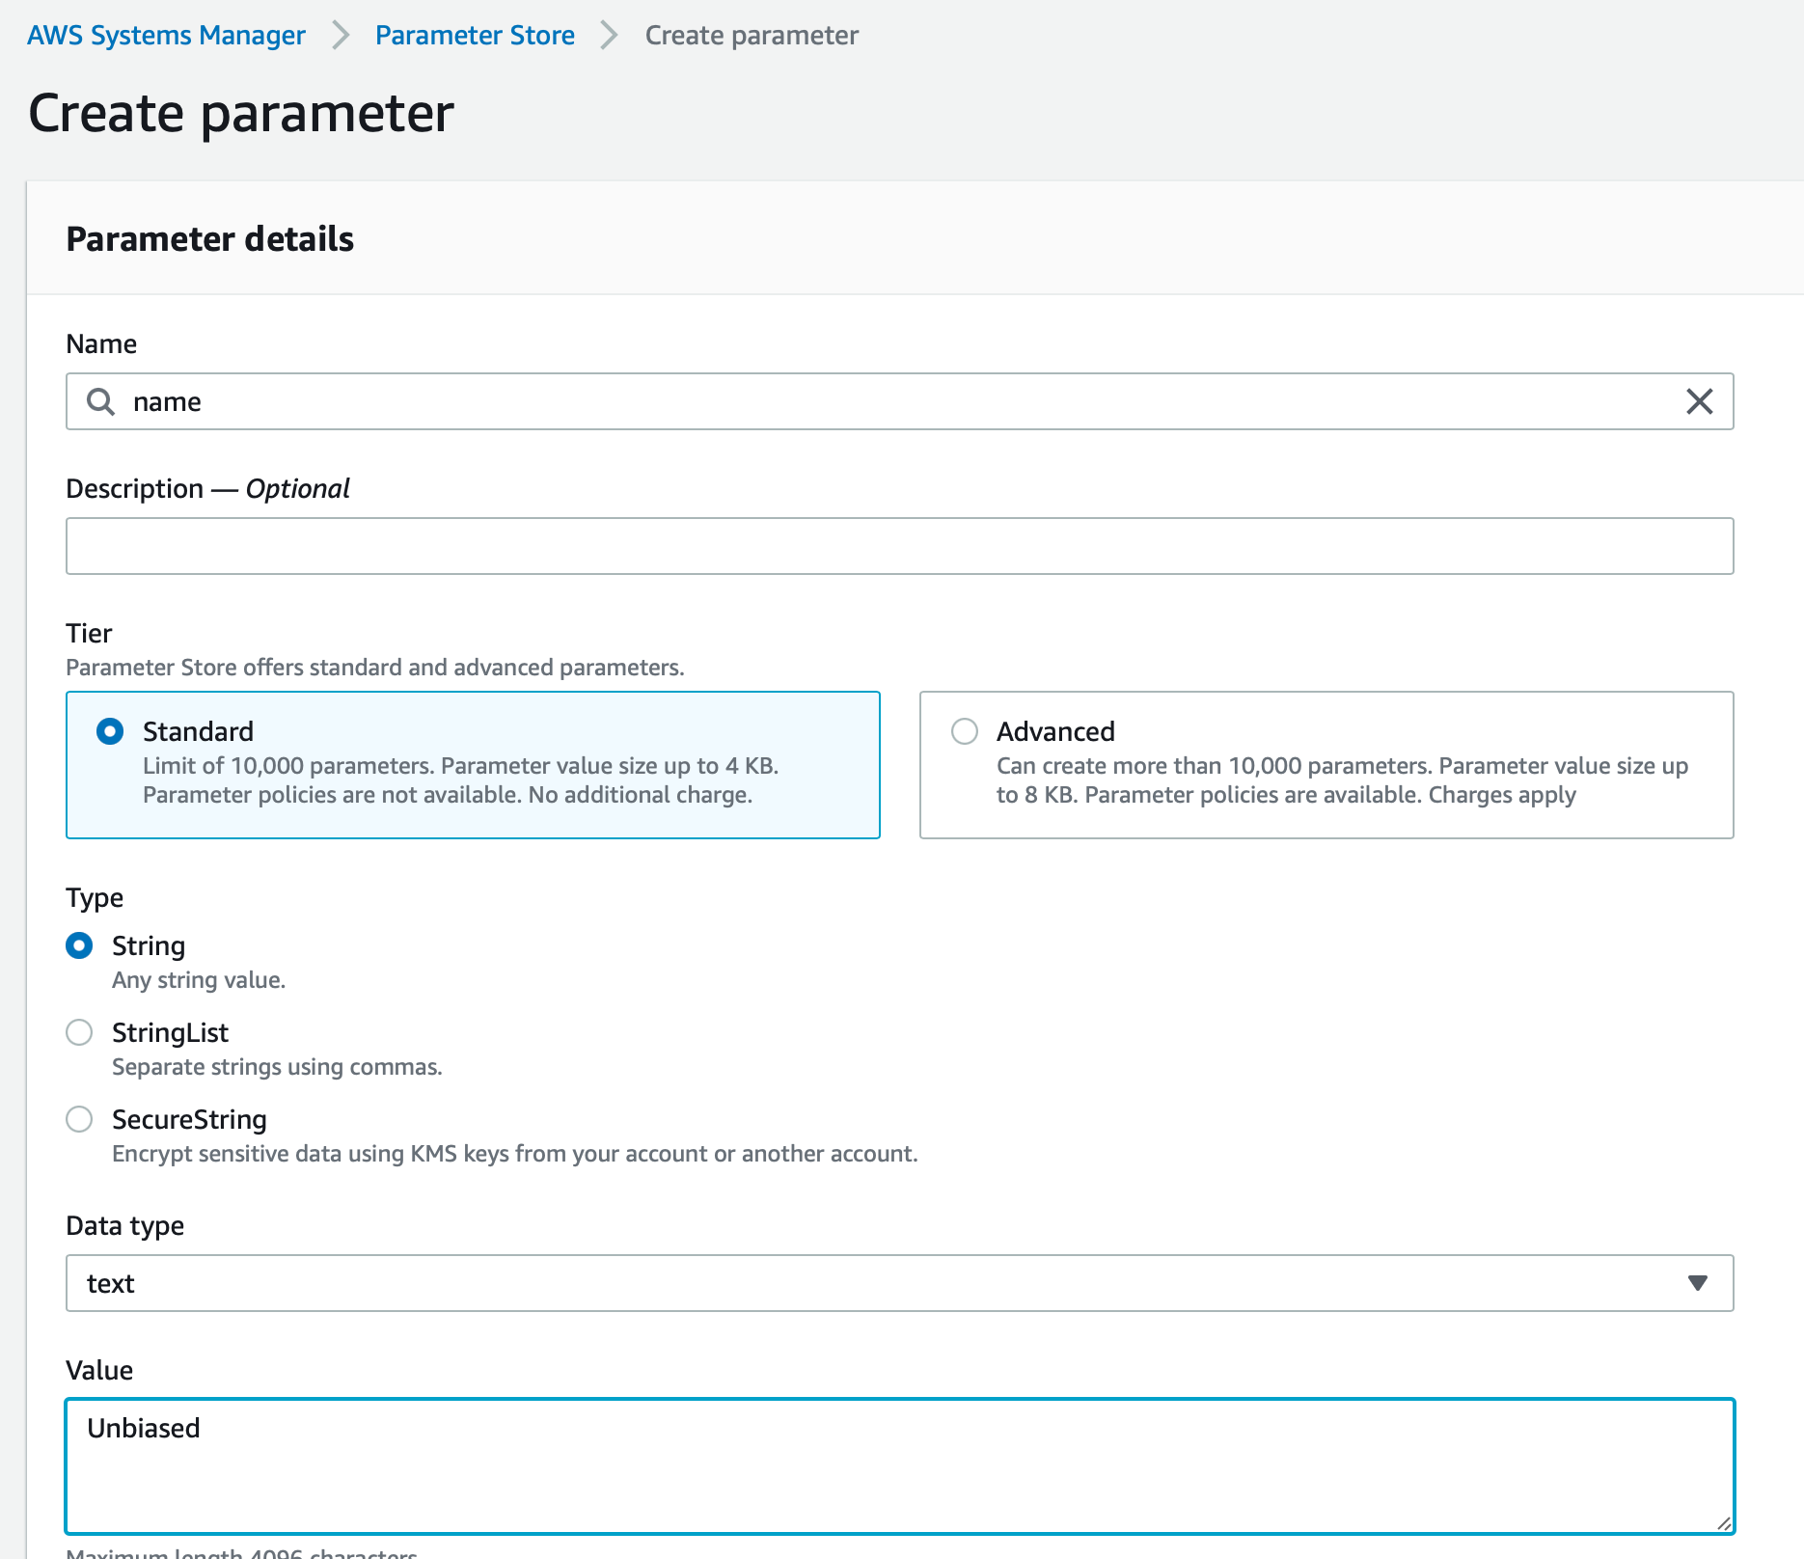This screenshot has width=1804, height=1559.
Task: Click inside the Value text area
Action: point(899,1466)
